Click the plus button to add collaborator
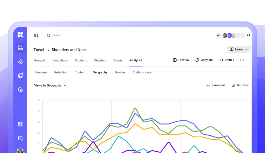Viewport: 265px width, 153px height. point(218,35)
